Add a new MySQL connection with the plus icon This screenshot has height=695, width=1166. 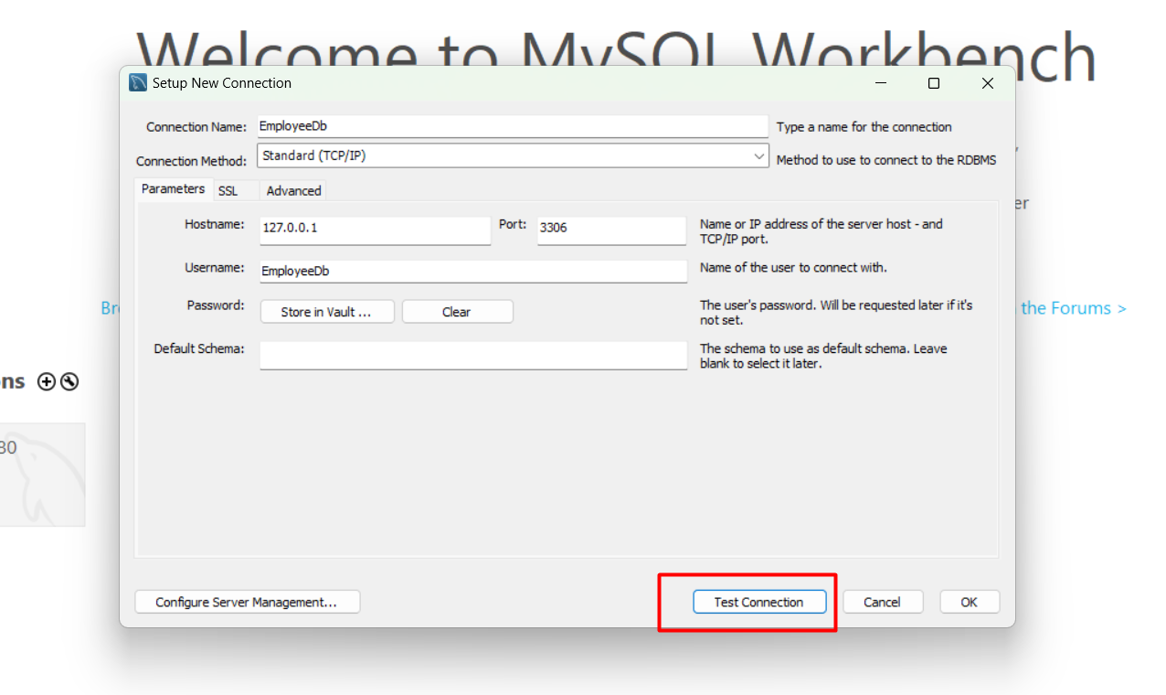[x=47, y=382]
